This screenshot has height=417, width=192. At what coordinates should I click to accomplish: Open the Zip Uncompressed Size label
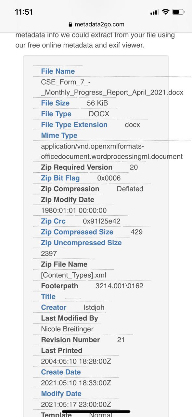tap(81, 242)
